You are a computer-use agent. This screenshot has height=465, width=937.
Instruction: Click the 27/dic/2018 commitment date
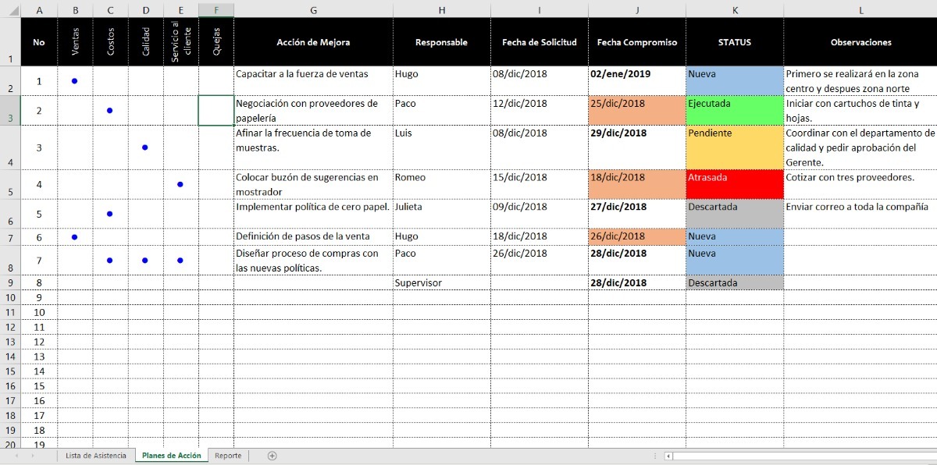click(637, 214)
